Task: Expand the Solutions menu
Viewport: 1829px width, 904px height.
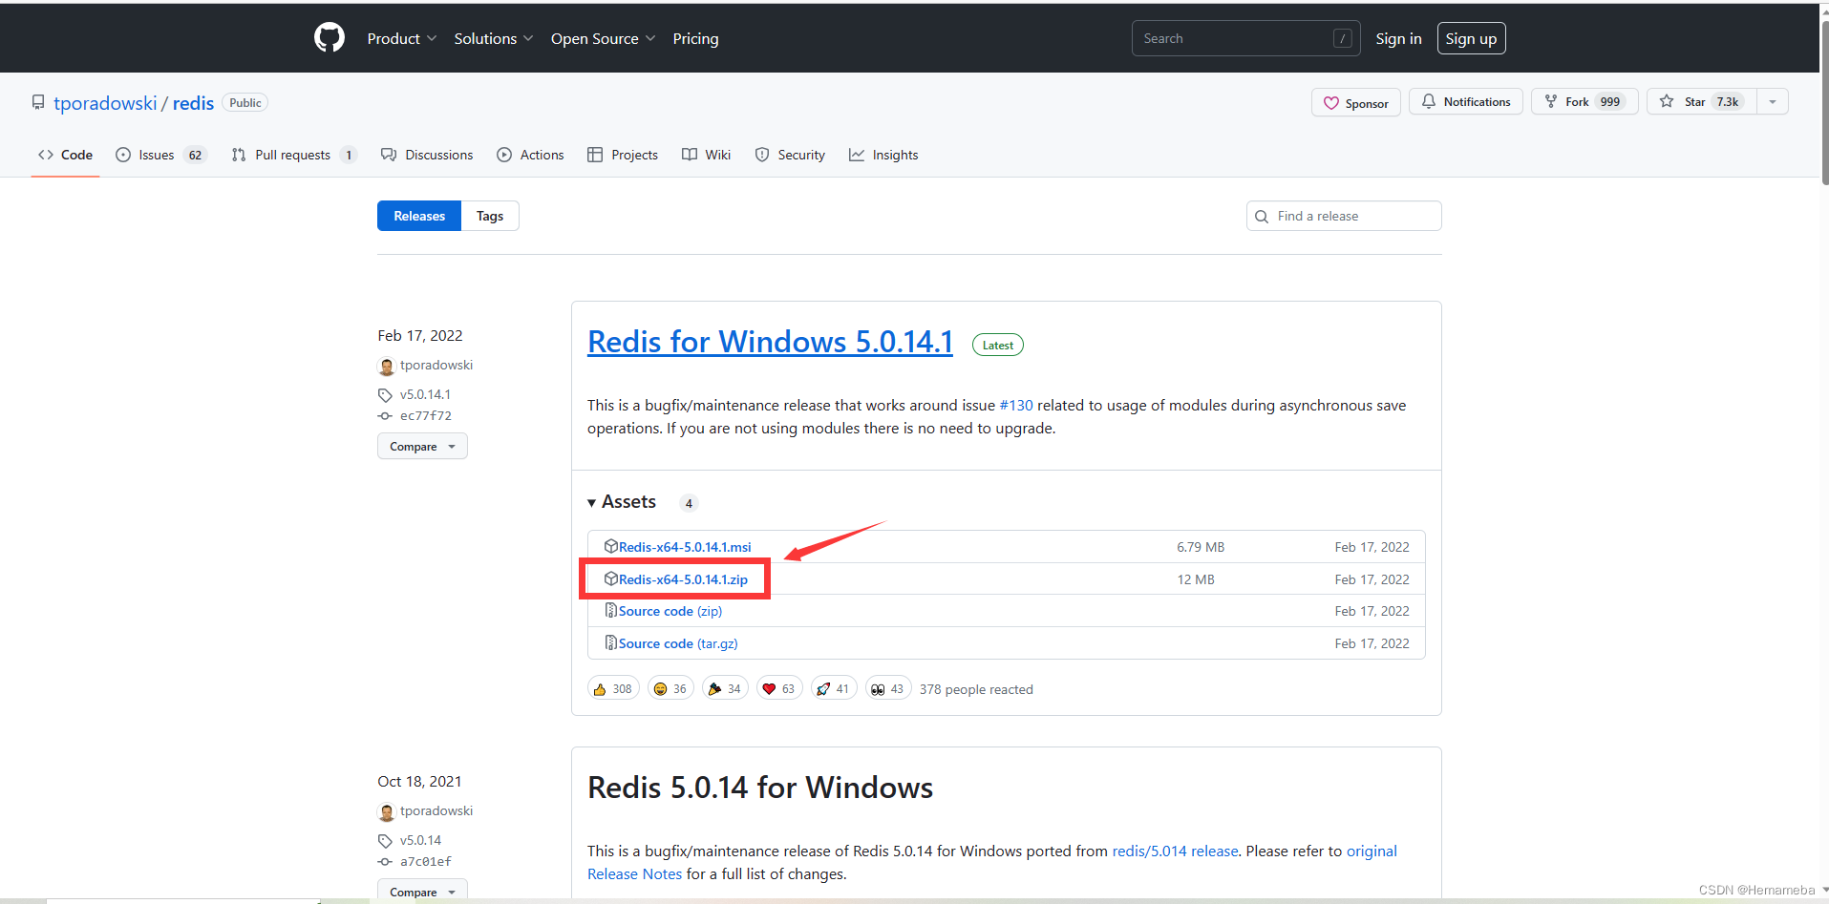Action: click(493, 38)
